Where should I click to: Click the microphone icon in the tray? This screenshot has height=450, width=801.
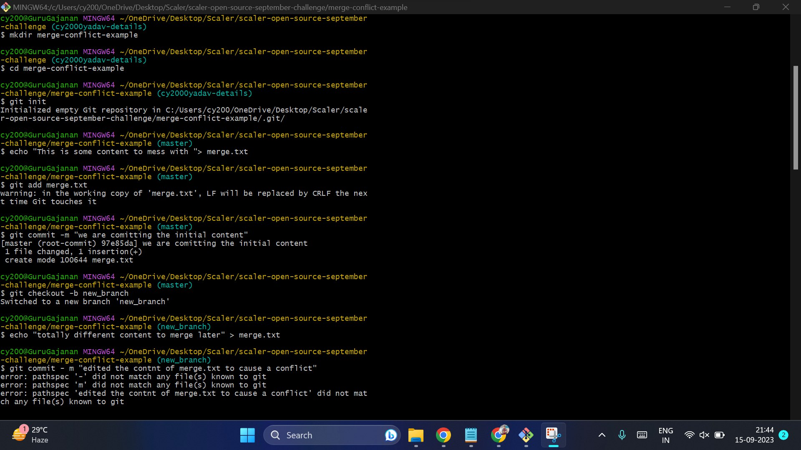point(622,435)
